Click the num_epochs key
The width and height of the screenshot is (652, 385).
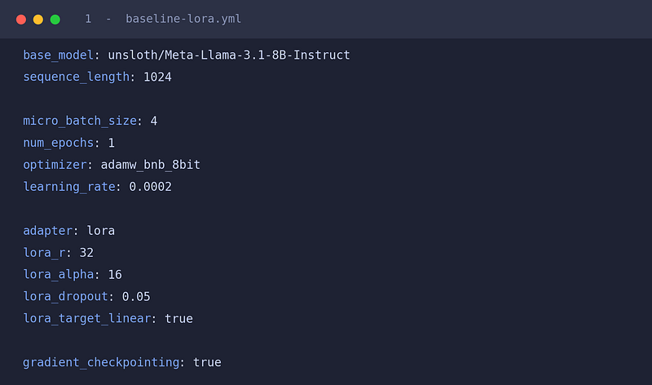pos(58,144)
